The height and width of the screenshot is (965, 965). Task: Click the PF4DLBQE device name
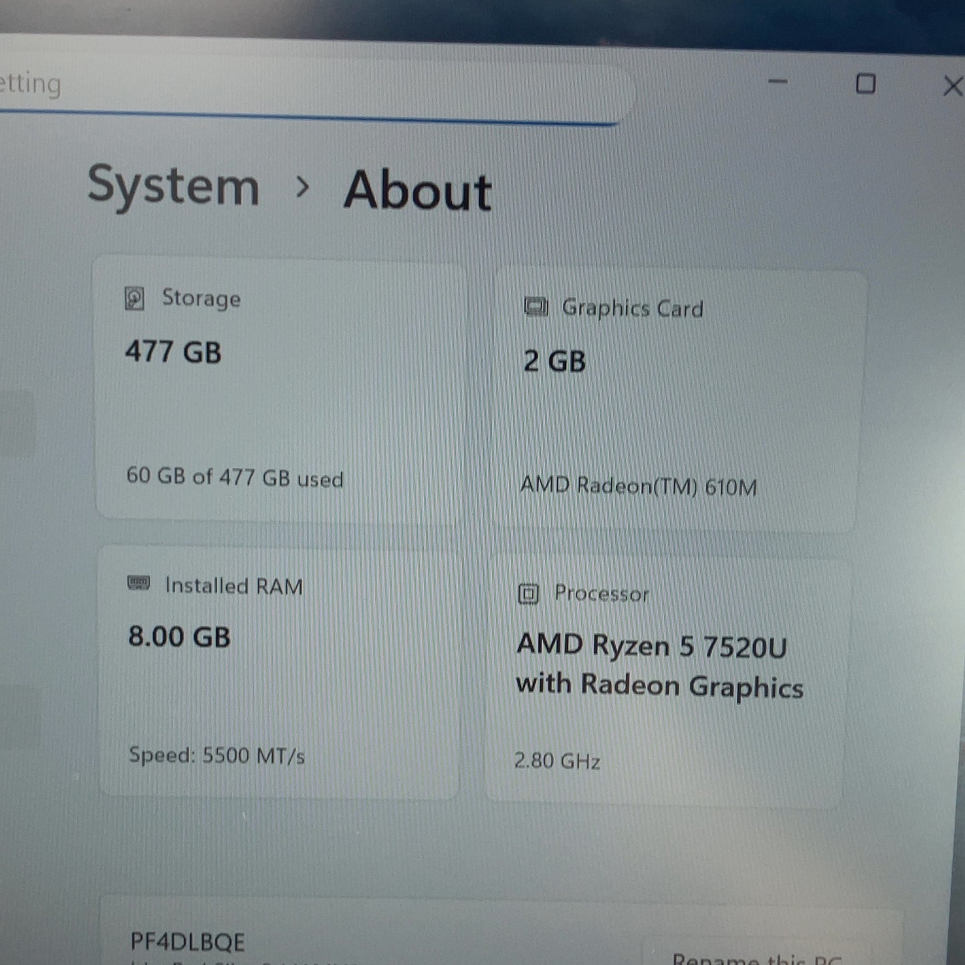[188, 942]
